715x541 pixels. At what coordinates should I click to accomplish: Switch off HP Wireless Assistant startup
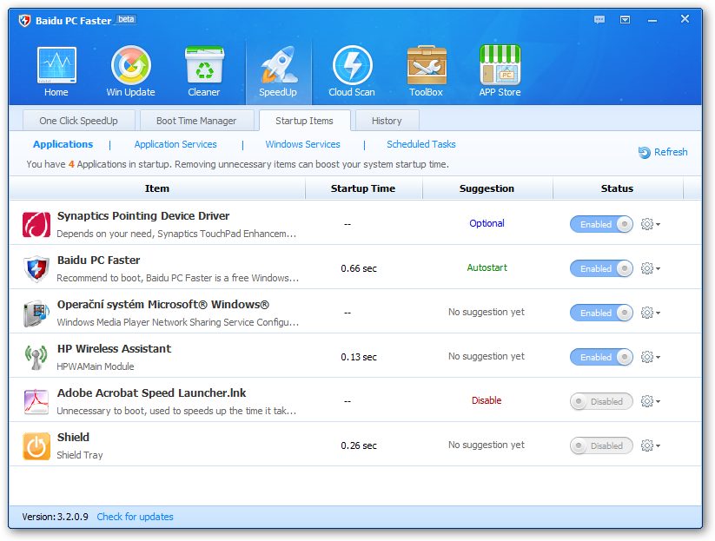601,357
